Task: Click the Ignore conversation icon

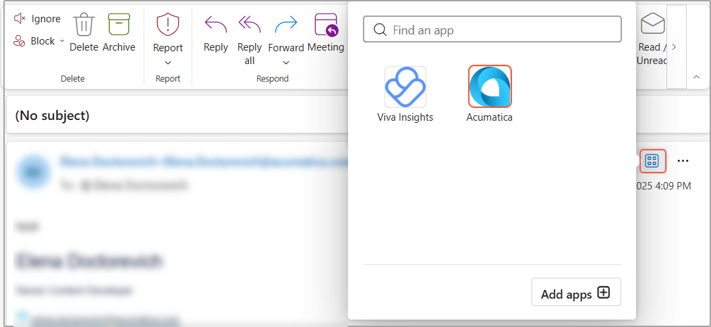Action: [20, 19]
